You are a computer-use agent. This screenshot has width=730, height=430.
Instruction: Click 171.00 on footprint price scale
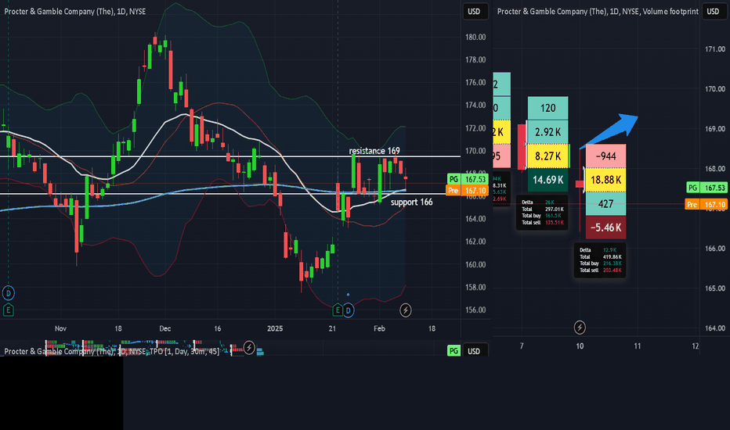tap(715, 49)
